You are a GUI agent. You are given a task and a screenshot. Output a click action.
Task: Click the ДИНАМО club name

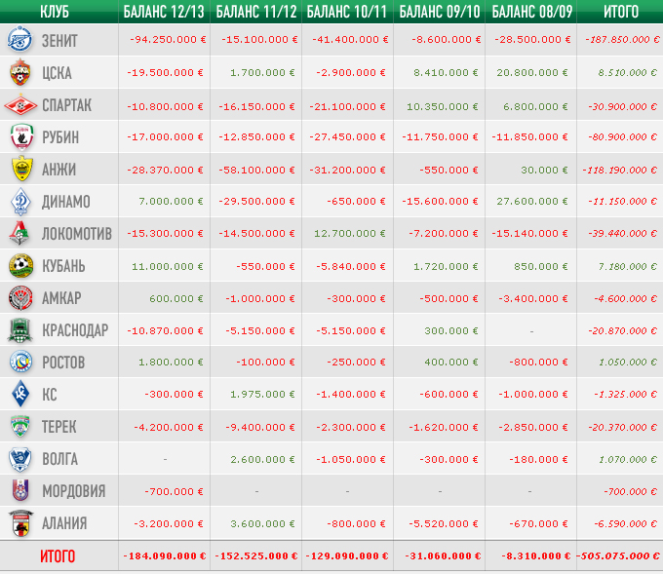(65, 202)
